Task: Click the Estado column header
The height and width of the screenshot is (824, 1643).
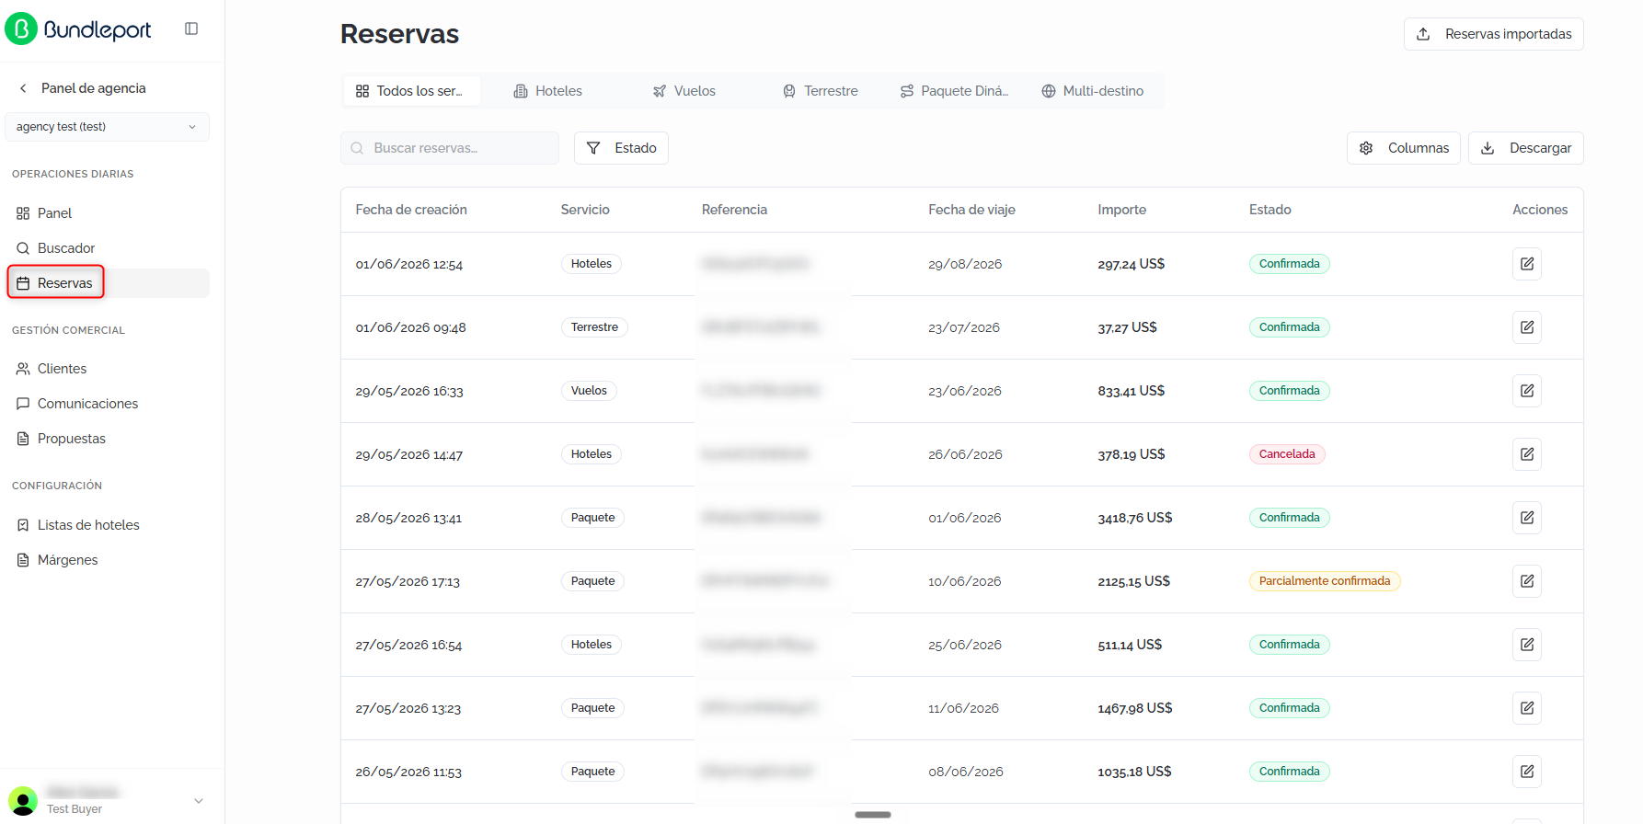Action: point(1270,210)
